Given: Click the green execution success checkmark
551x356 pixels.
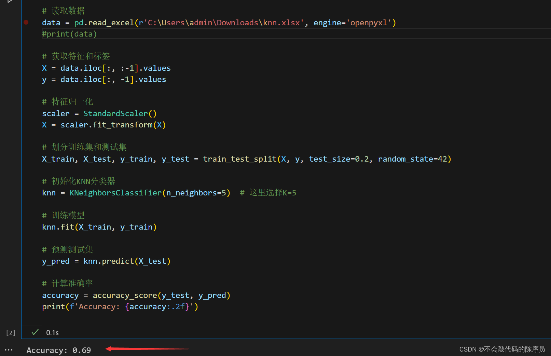Looking at the screenshot, I should click(x=35, y=332).
